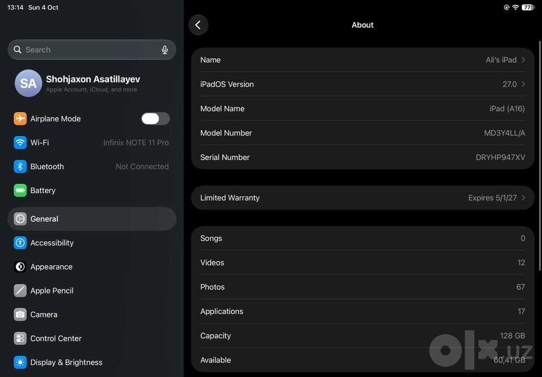
Task: Tap the Applications count 17
Action: pyautogui.click(x=521, y=311)
